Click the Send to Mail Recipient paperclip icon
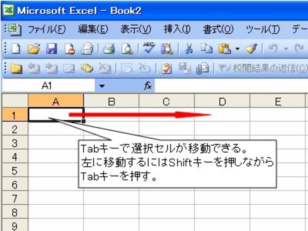308x231 pixels. tap(203, 69)
